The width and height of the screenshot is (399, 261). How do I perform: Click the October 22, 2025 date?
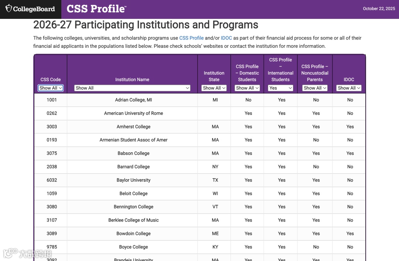pyautogui.click(x=379, y=9)
